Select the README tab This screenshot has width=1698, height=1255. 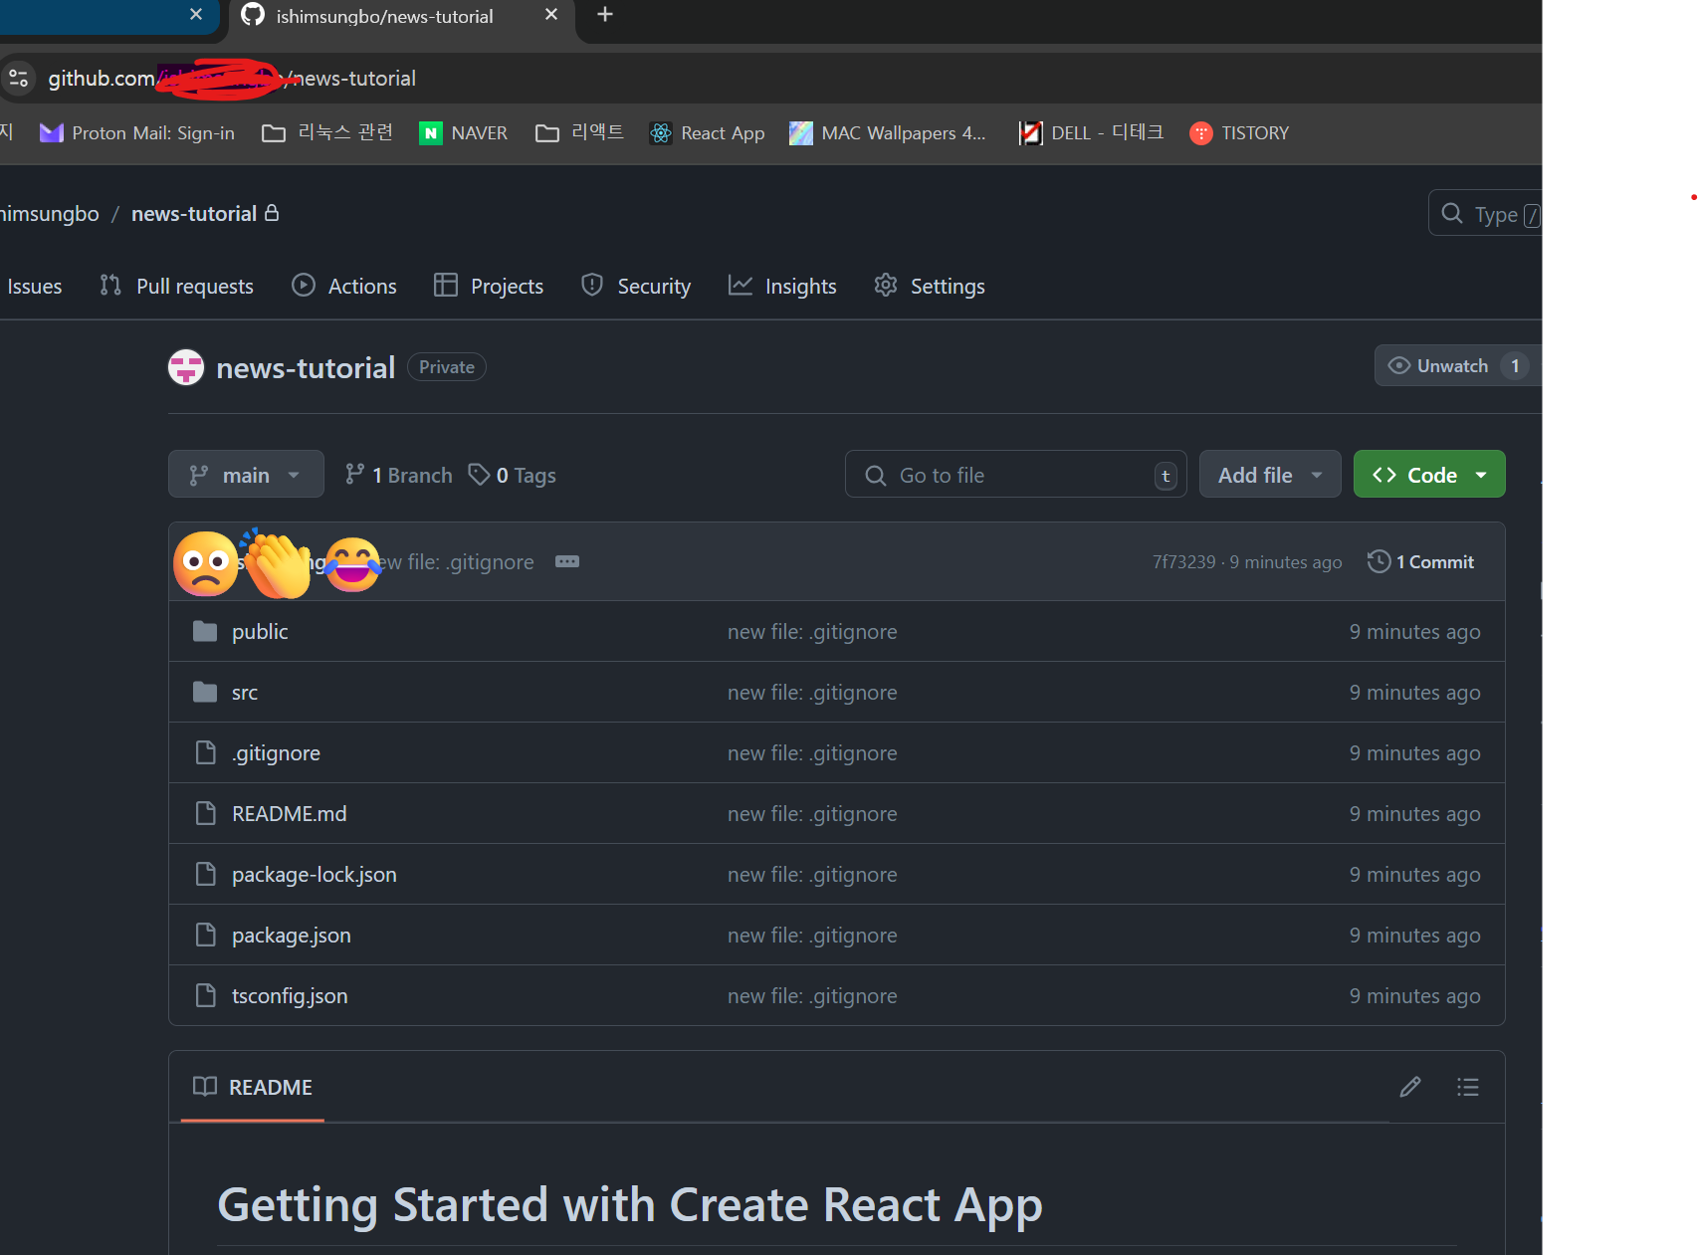point(253,1087)
